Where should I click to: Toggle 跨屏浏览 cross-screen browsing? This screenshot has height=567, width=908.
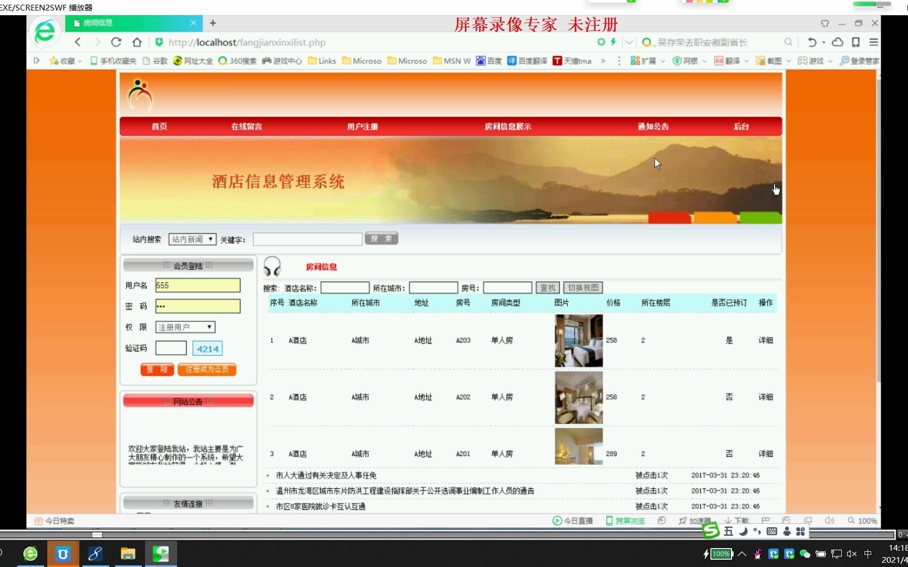[x=624, y=520]
